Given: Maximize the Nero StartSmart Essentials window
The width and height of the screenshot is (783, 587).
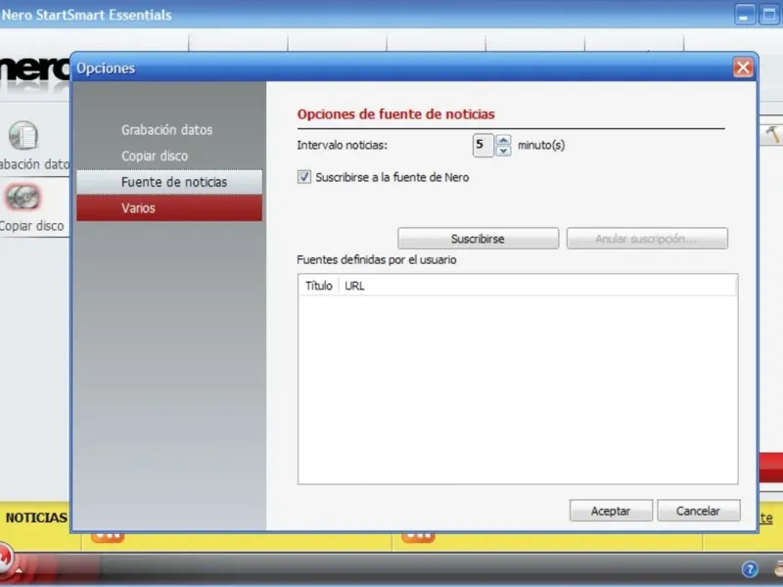Looking at the screenshot, I should tap(769, 14).
